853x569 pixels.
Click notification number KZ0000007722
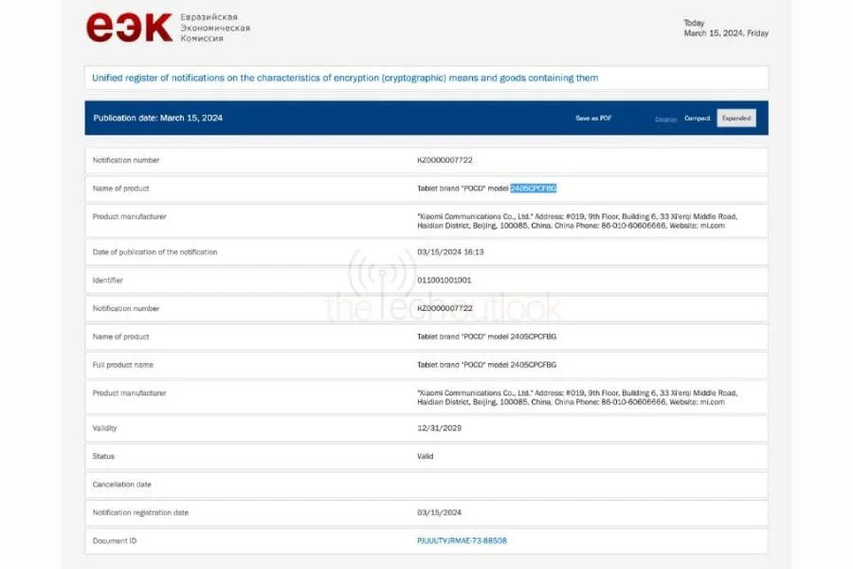coord(445,160)
